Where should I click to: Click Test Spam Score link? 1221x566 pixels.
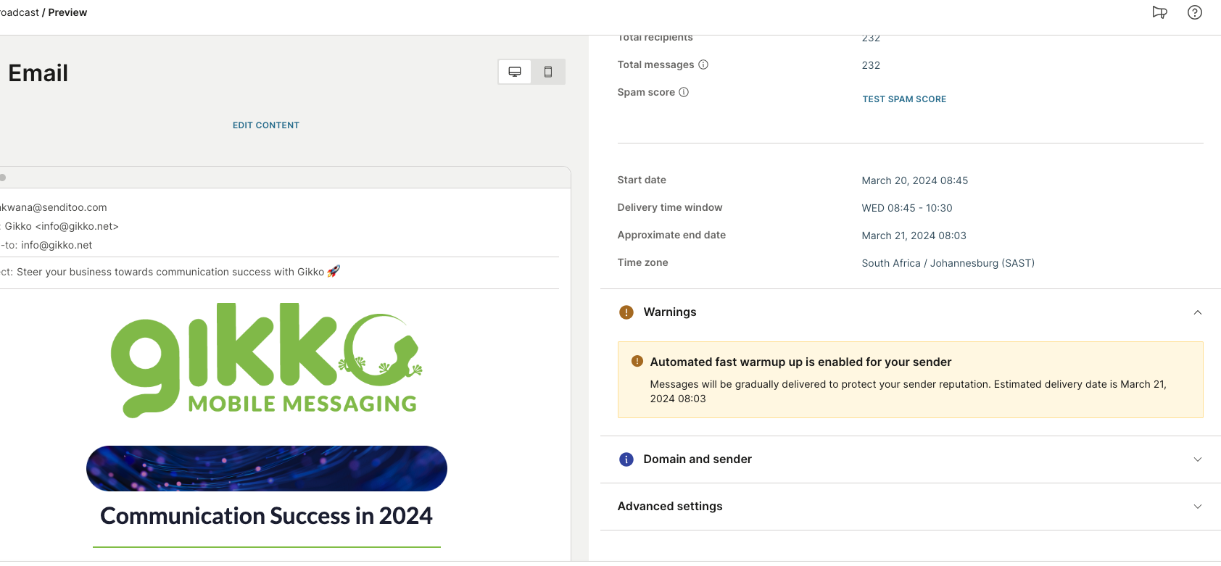904,99
